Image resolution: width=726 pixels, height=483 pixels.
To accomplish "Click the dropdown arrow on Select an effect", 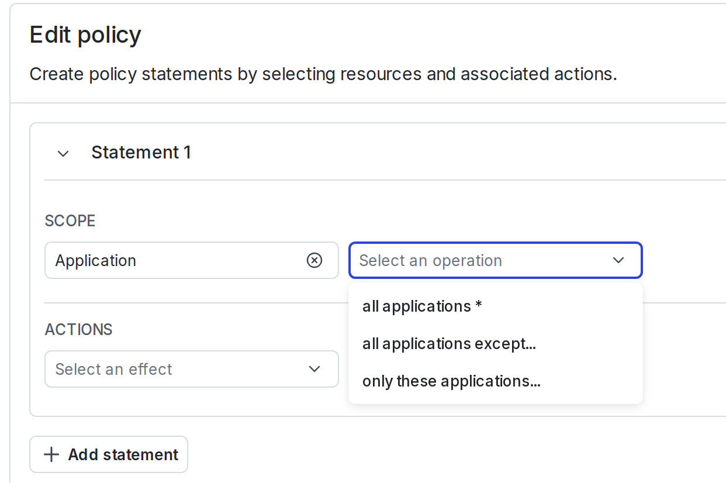I will tap(314, 369).
